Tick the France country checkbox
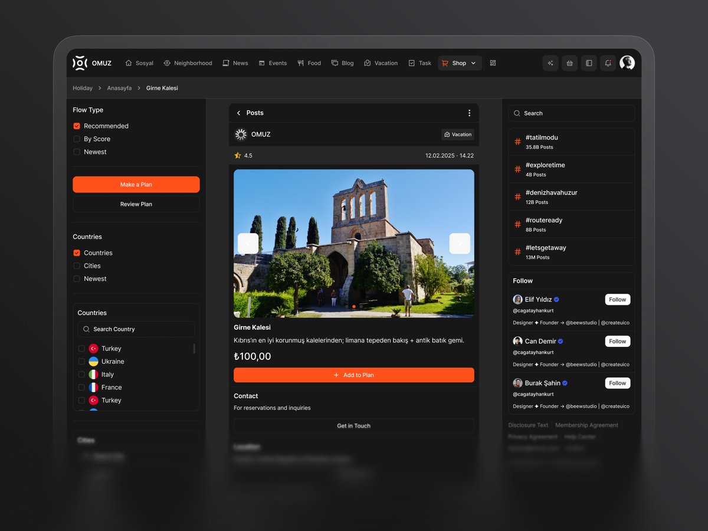The image size is (708, 531). (x=81, y=388)
